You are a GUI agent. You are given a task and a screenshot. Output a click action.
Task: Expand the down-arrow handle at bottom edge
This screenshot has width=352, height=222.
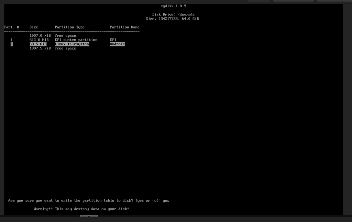(89, 217)
